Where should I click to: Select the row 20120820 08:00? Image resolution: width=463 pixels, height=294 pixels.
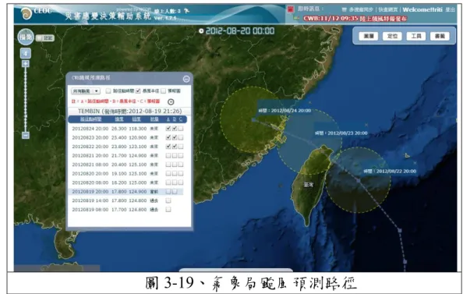coord(127,182)
